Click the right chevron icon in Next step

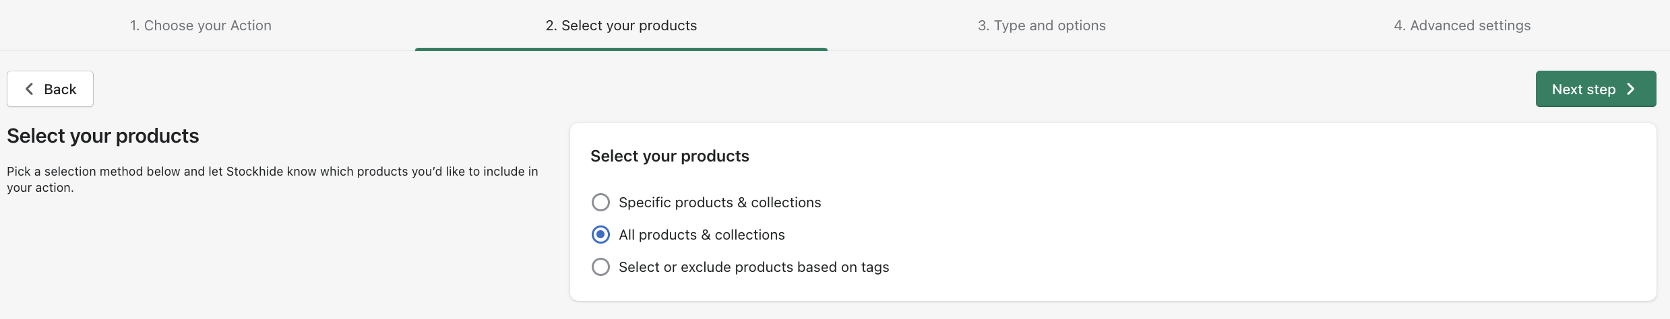(x=1631, y=89)
